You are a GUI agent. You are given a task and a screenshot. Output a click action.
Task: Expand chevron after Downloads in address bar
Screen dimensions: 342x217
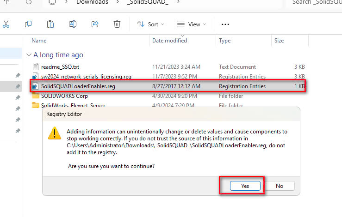tap(118, 2)
